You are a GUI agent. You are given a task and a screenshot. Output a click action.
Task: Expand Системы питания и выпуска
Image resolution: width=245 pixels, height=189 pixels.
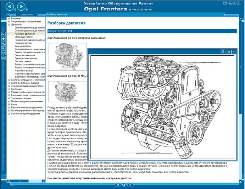point(9,83)
